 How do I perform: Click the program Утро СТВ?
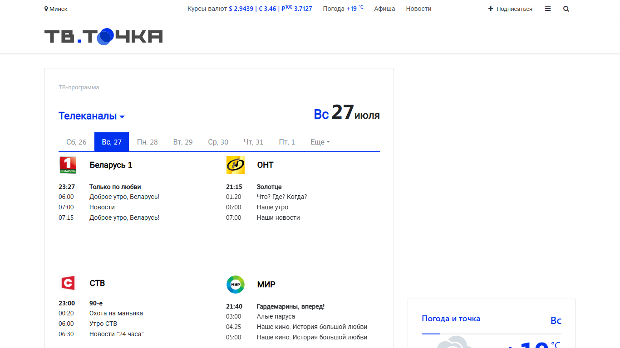103,324
